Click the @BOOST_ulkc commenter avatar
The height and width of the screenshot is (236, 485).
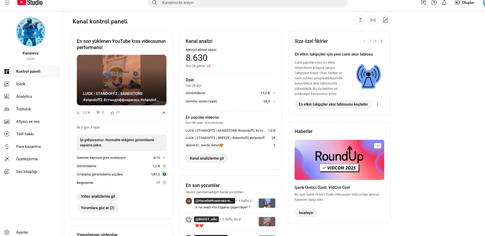(x=189, y=220)
